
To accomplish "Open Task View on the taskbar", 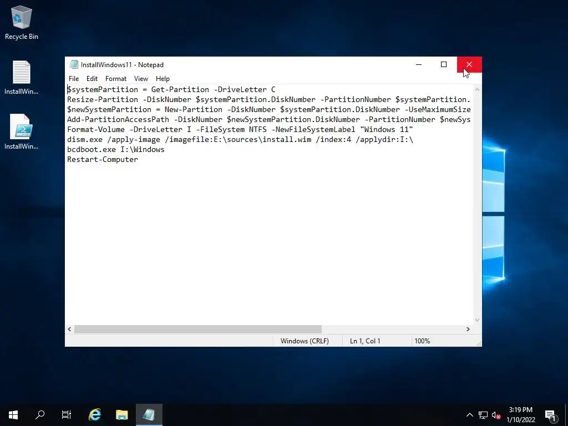I will (67, 415).
